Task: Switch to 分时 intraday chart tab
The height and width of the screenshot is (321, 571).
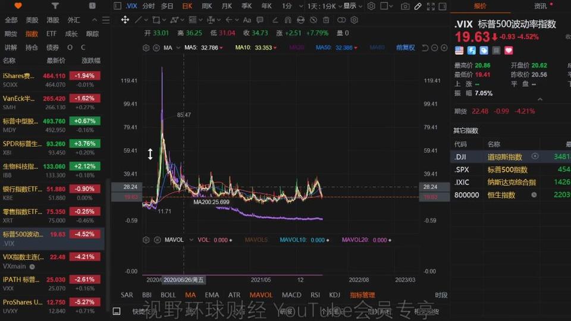Action: pos(148,6)
